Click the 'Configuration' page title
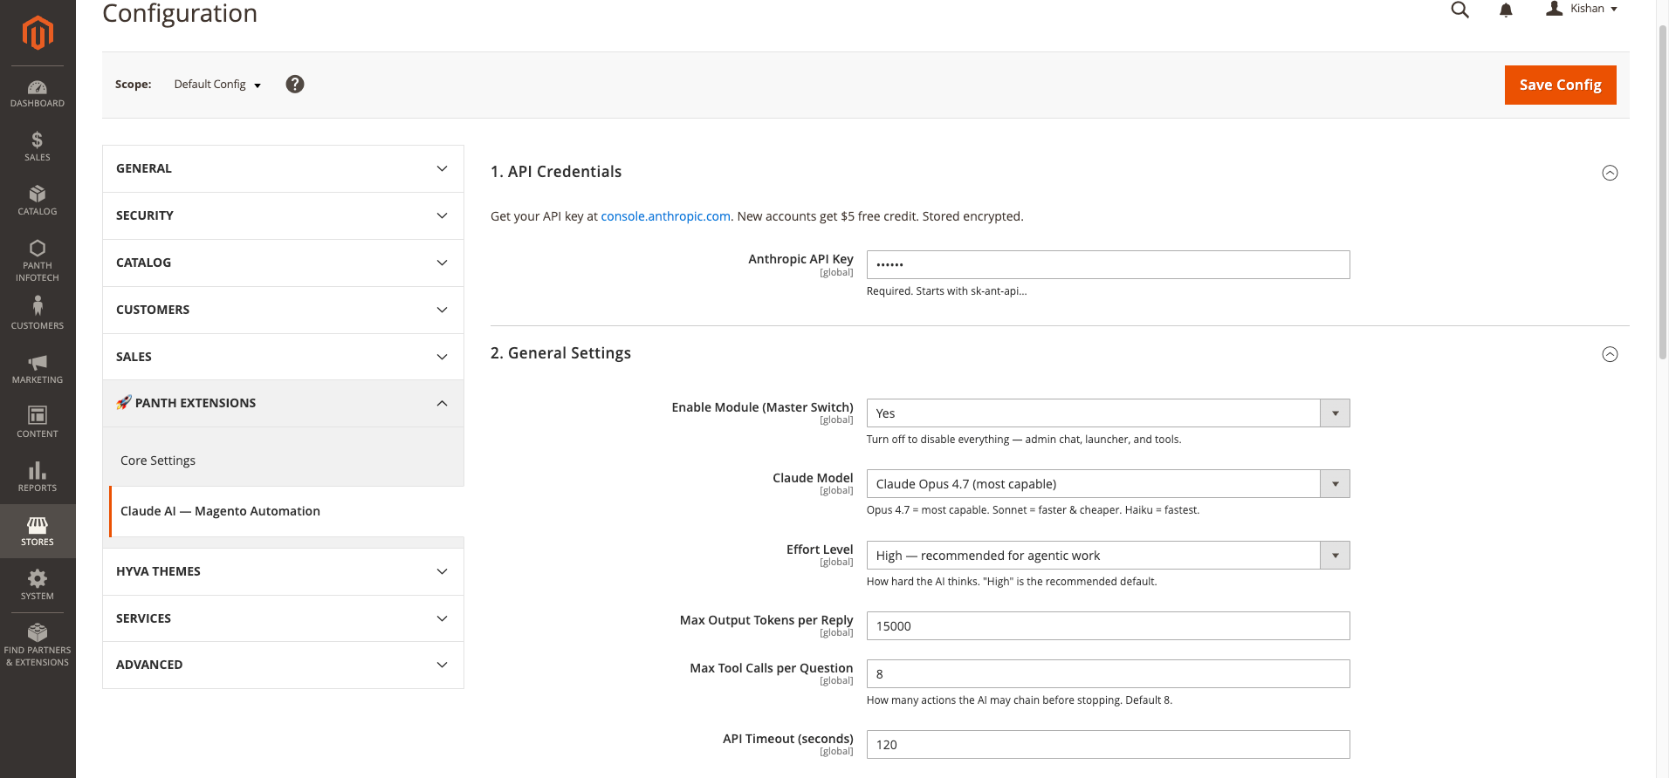The height and width of the screenshot is (778, 1669). 180,13
